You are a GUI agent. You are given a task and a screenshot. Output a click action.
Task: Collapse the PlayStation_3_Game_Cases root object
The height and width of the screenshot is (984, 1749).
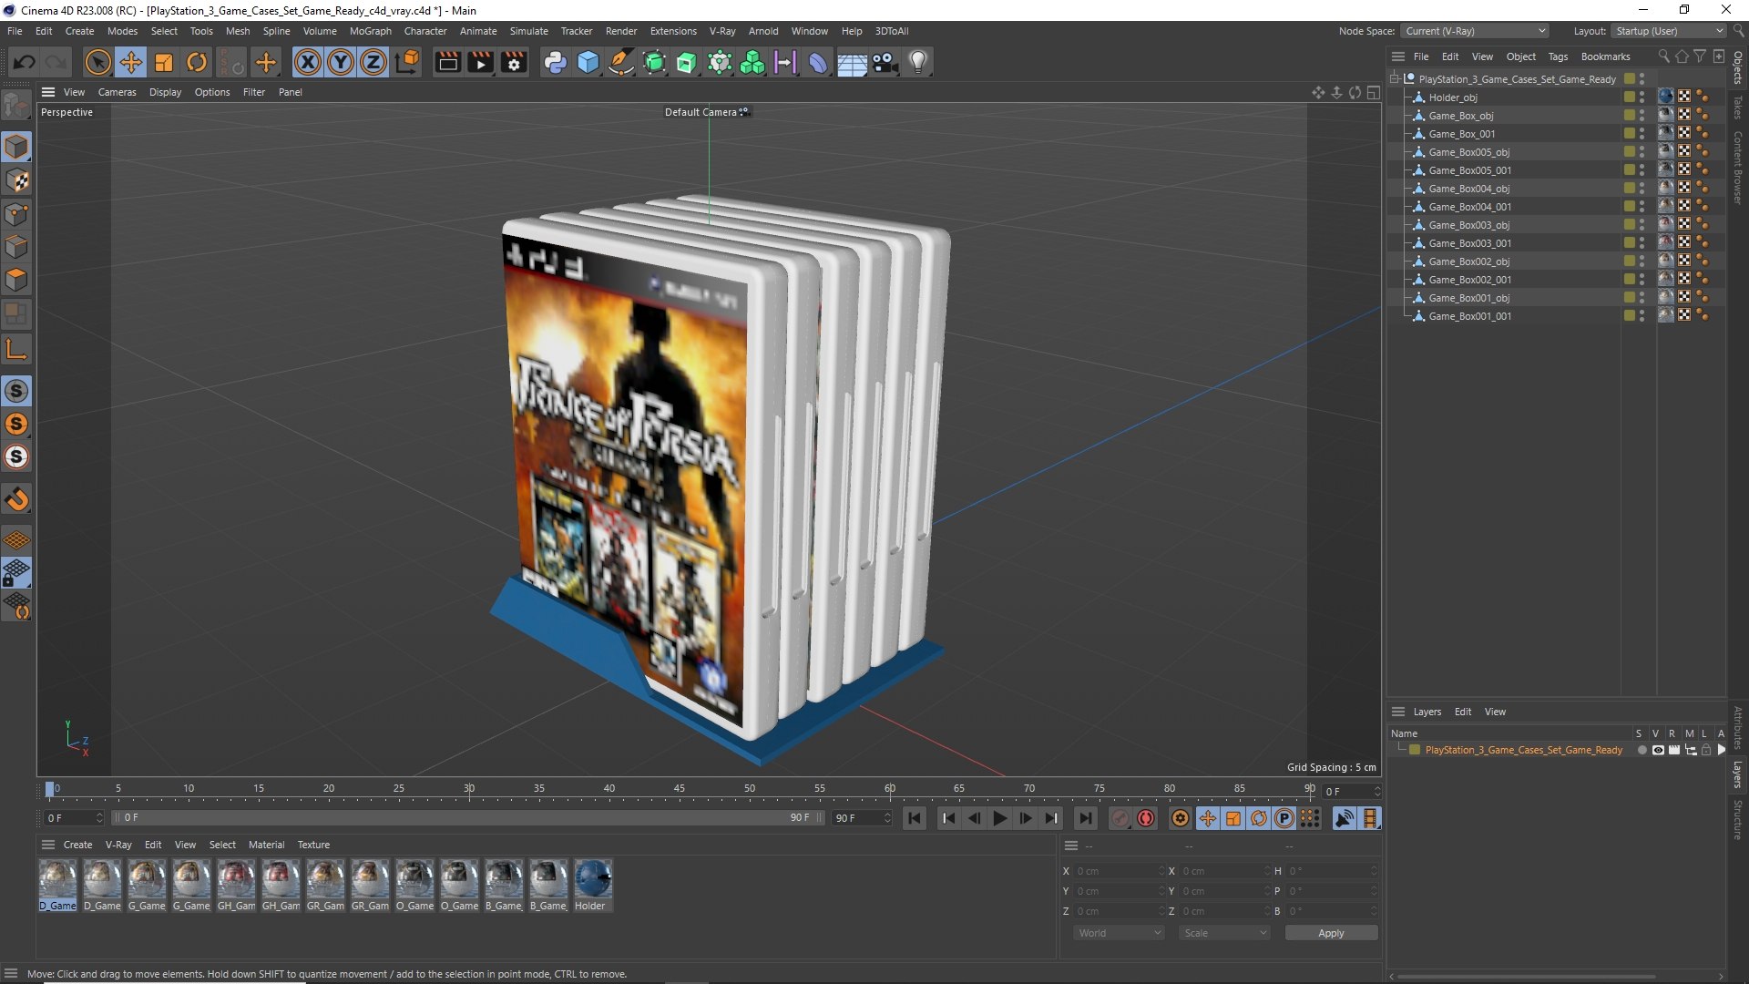pyautogui.click(x=1395, y=79)
